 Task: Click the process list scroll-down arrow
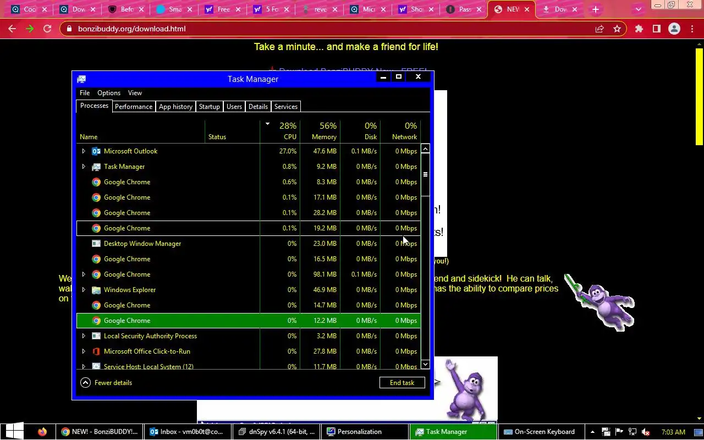425,364
